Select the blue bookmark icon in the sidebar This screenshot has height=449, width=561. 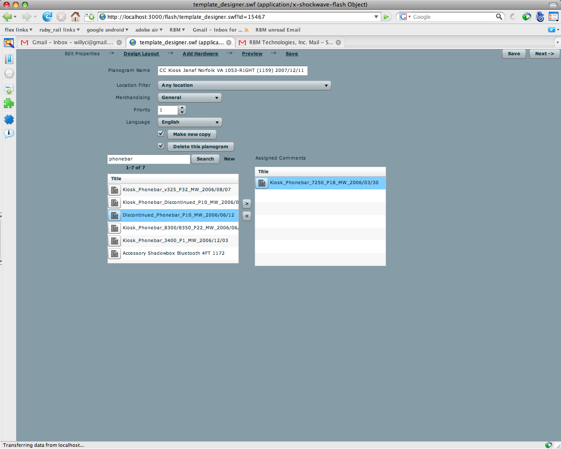[9, 58]
